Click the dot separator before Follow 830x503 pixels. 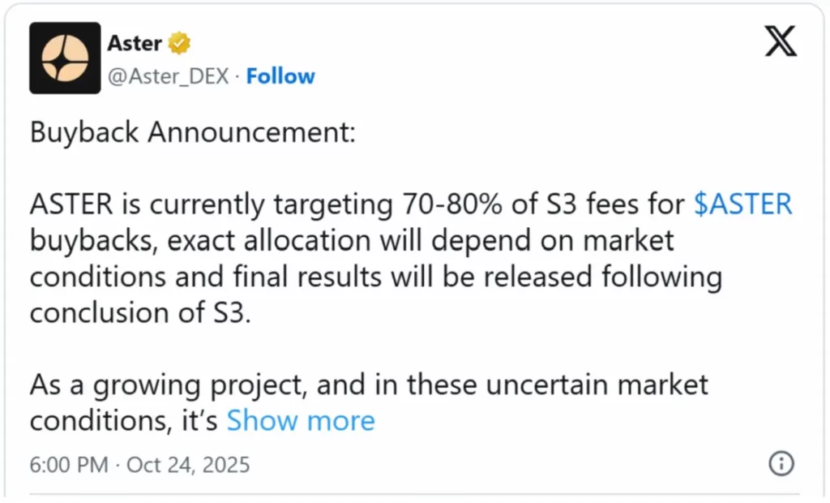pos(237,77)
